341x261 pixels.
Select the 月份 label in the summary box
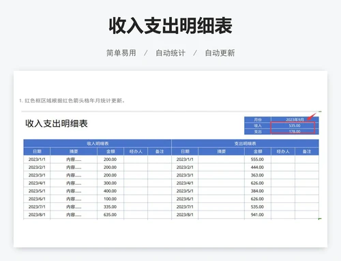[x=258, y=119]
